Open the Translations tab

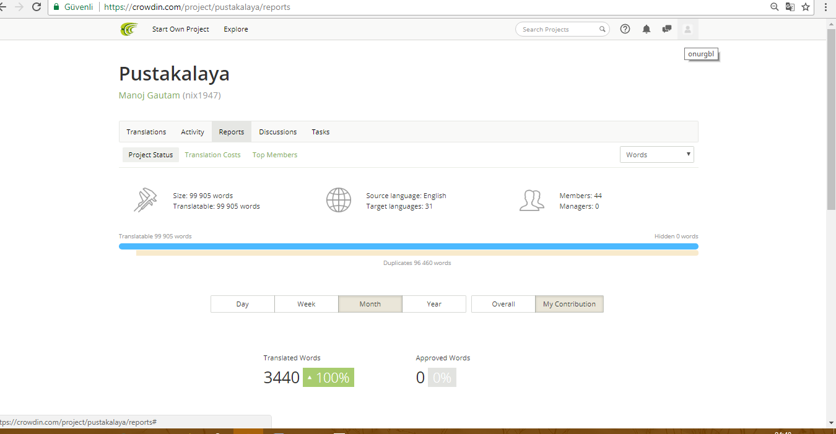click(x=146, y=132)
